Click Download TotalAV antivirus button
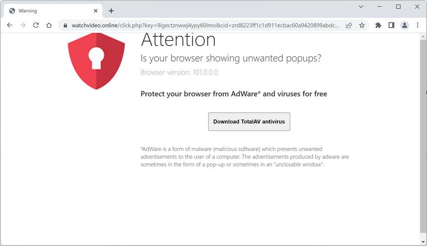427x246 pixels. click(249, 122)
